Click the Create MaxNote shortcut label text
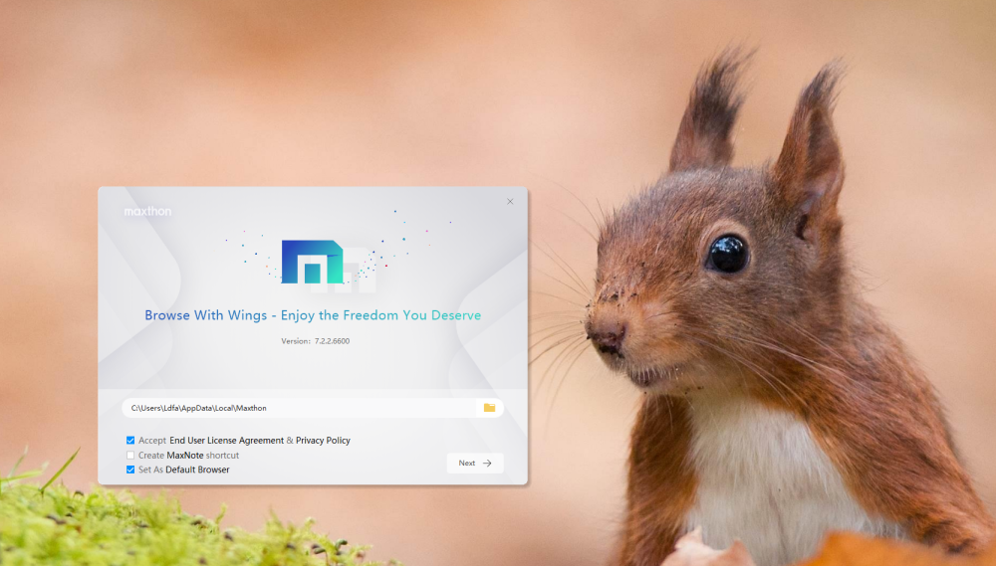The height and width of the screenshot is (566, 996). point(188,456)
